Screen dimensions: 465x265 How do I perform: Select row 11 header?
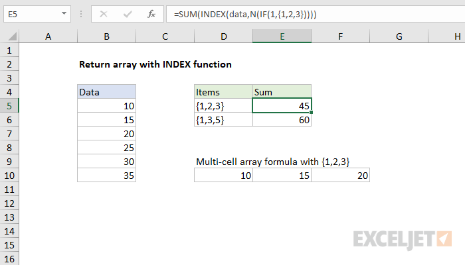(9, 189)
